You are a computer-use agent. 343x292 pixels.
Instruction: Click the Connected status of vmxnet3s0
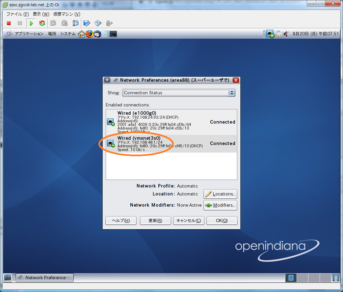pos(223,143)
